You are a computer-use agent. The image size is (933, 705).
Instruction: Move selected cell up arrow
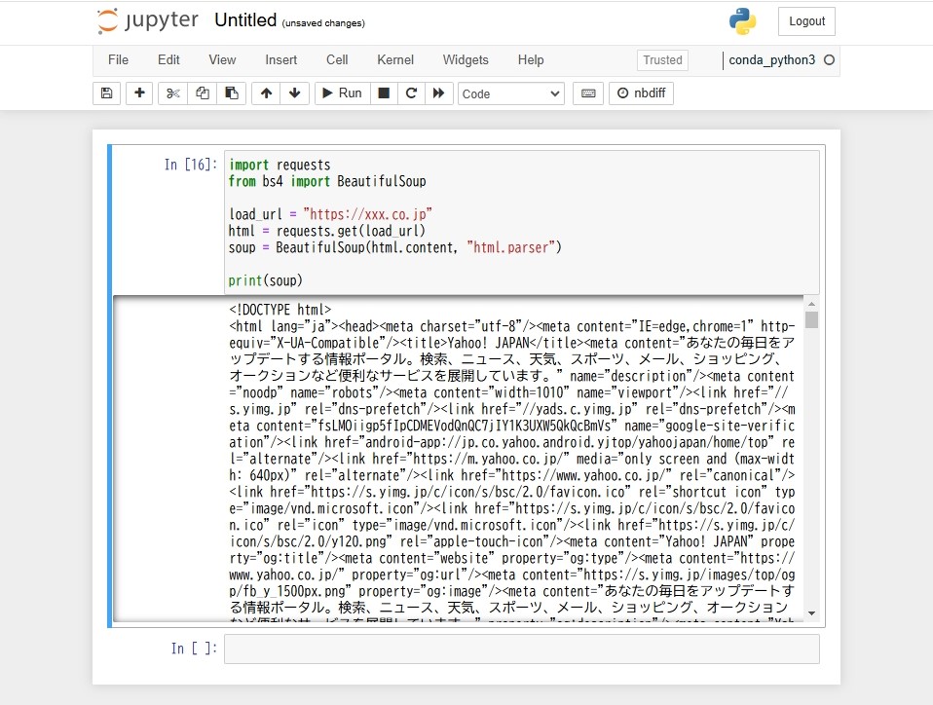coord(266,93)
